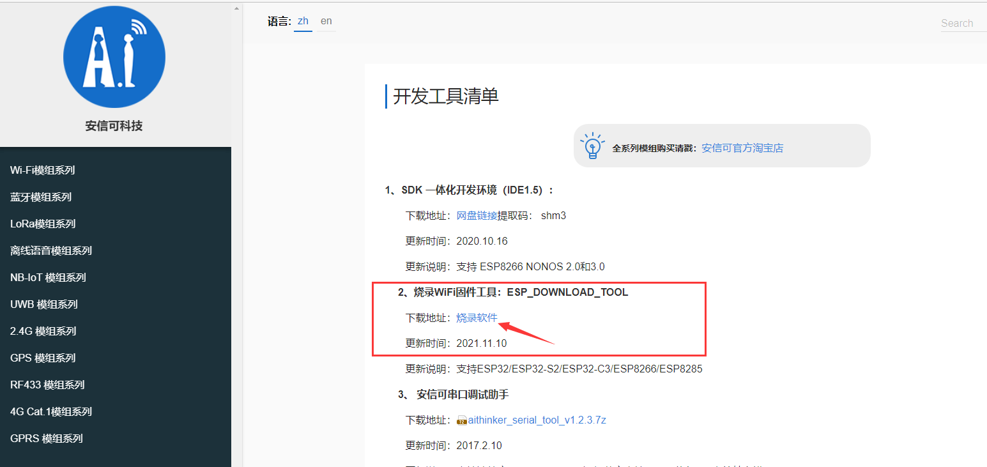987x467 pixels.
Task: Open NB-IoT 模组系列 in sidebar
Action: click(x=48, y=278)
